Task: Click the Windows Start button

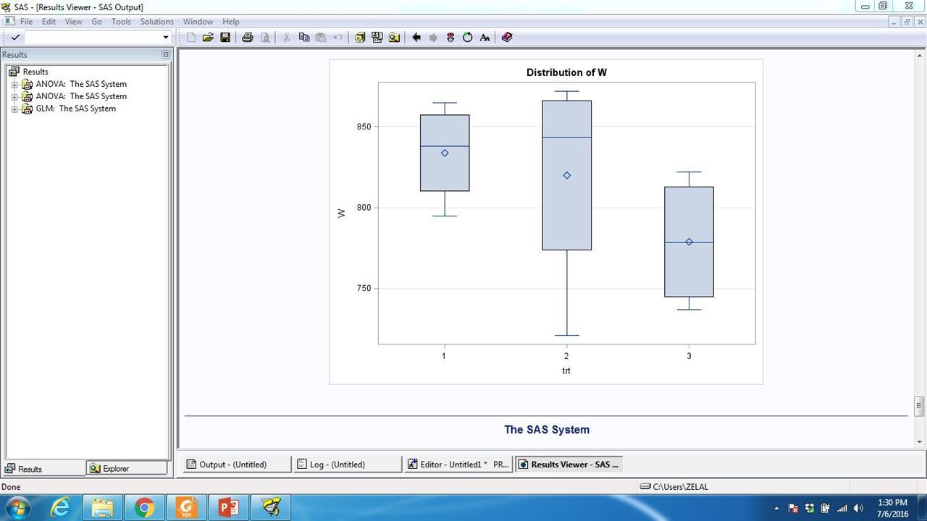Action: [17, 507]
